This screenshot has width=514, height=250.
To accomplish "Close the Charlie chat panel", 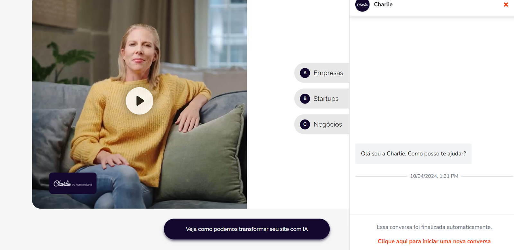I will click(x=506, y=4).
